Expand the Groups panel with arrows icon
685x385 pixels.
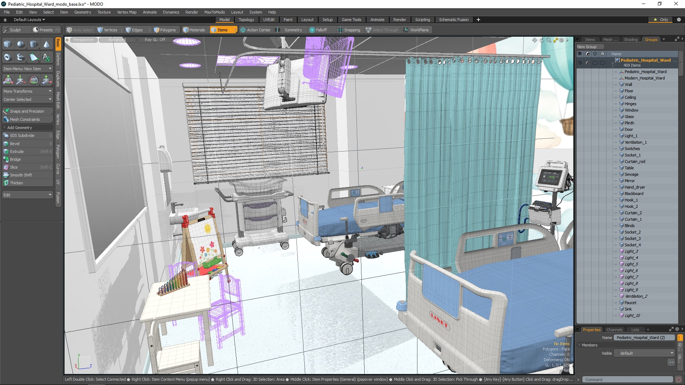[677, 39]
